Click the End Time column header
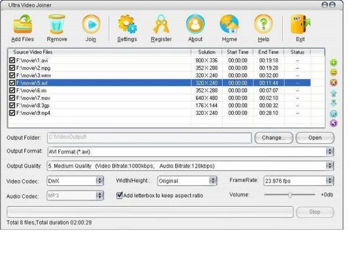This screenshot has height=265, width=354. click(268, 52)
